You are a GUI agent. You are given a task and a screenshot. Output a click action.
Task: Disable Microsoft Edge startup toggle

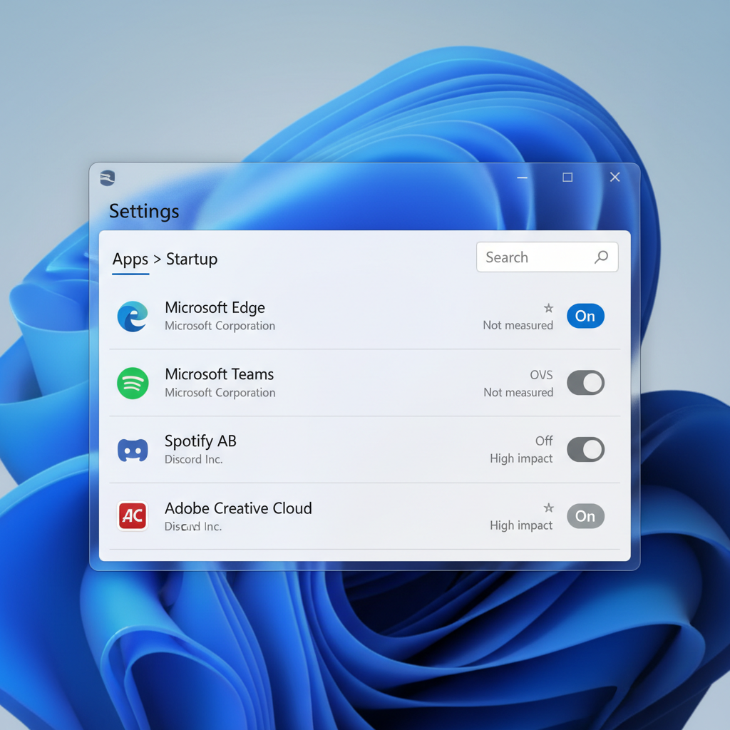click(585, 317)
